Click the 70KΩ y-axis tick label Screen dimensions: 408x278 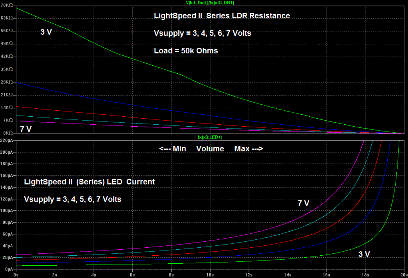pos(6,5)
